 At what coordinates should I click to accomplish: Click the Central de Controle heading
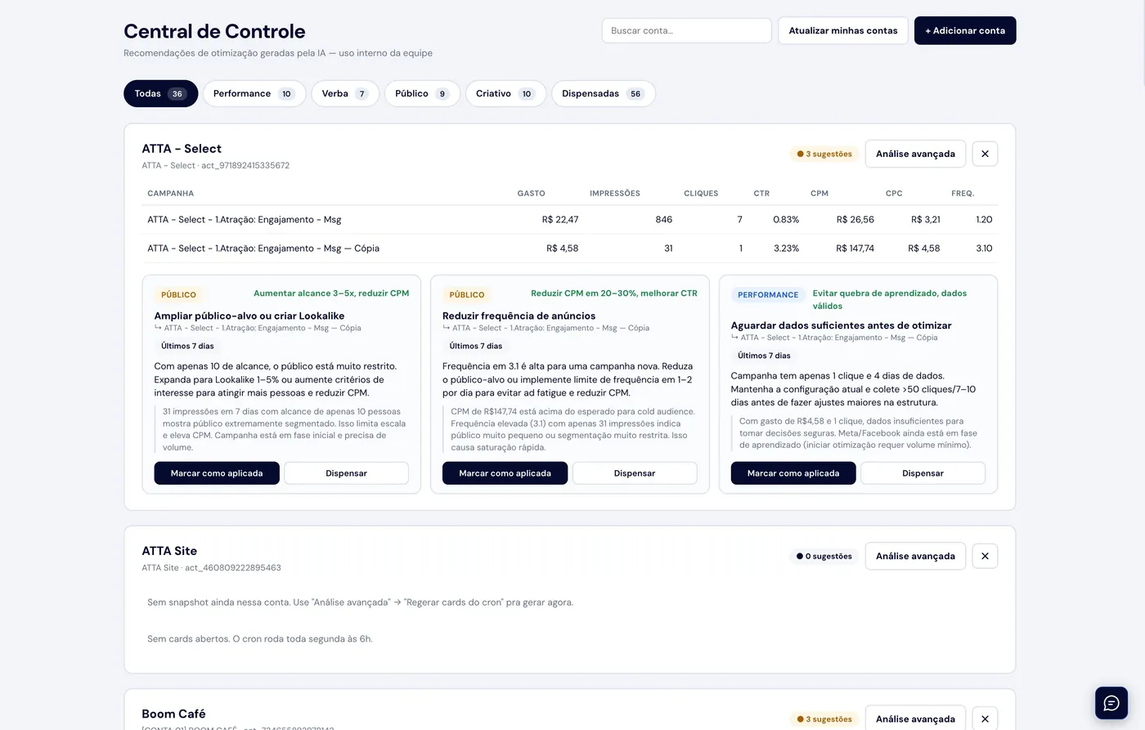[x=214, y=31]
